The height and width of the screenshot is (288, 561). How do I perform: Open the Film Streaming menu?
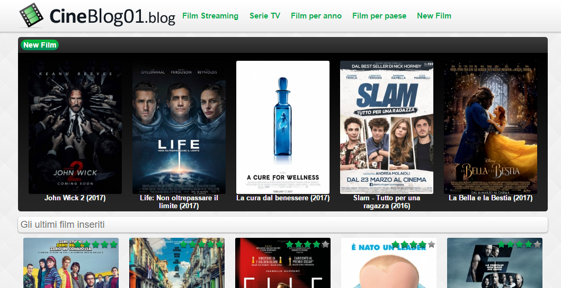tap(210, 16)
